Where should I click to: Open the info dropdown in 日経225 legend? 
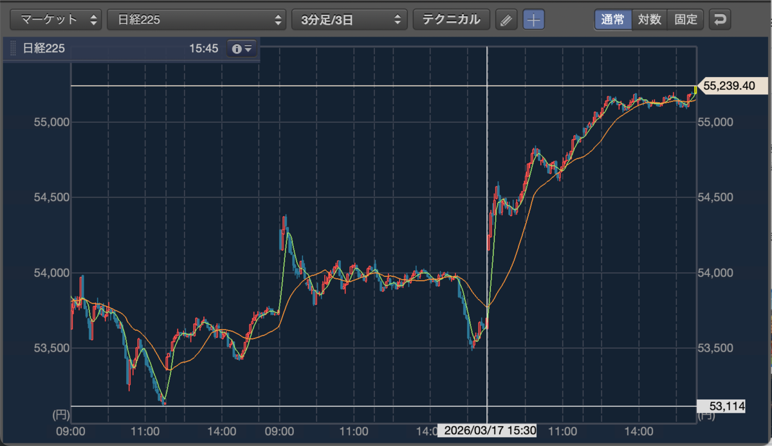242,48
